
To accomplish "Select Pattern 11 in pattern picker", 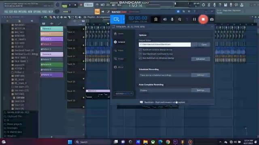I will (52, 75).
